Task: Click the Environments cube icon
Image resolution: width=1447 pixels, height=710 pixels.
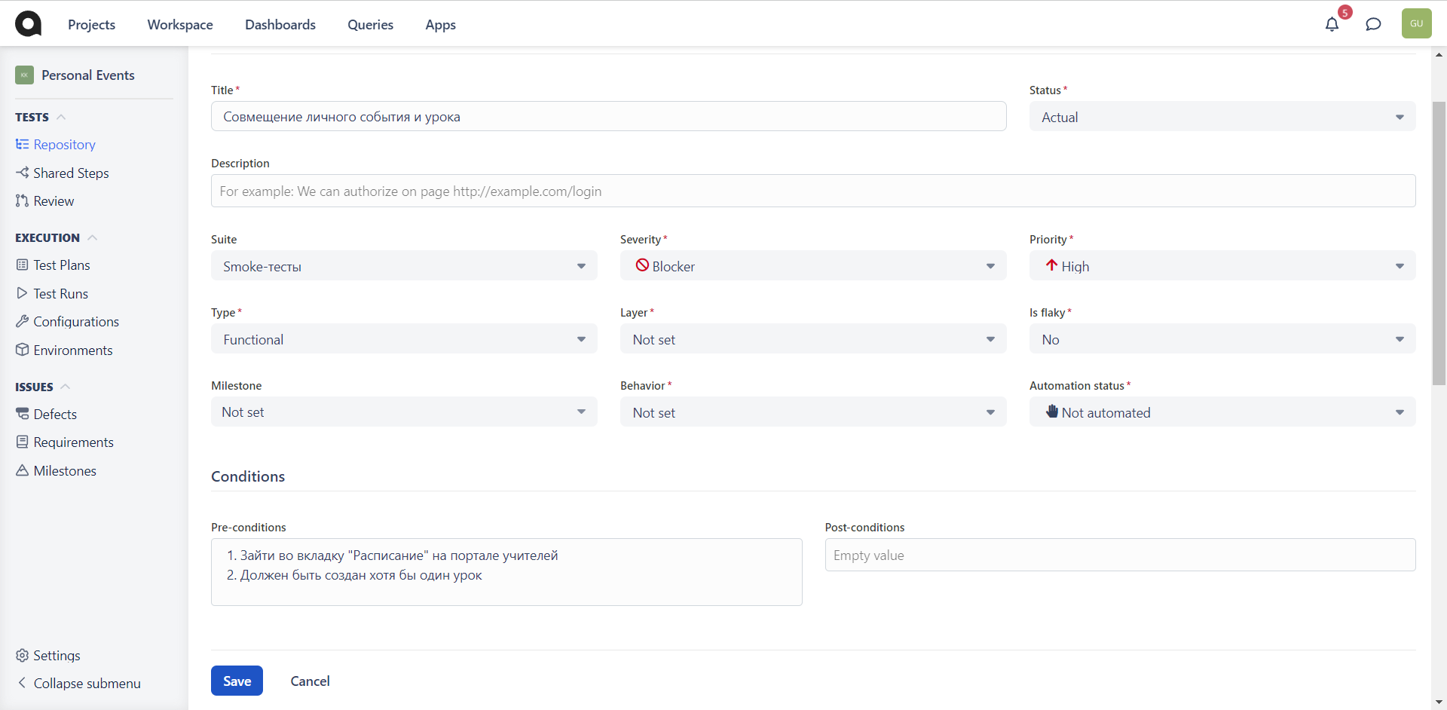Action: point(22,350)
